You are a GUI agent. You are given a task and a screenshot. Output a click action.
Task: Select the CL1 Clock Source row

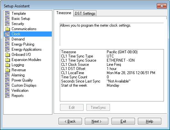pyautogui.click(x=112, y=65)
